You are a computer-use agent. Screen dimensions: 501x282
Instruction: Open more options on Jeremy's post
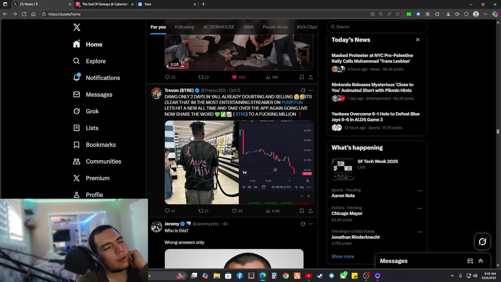tap(310, 224)
